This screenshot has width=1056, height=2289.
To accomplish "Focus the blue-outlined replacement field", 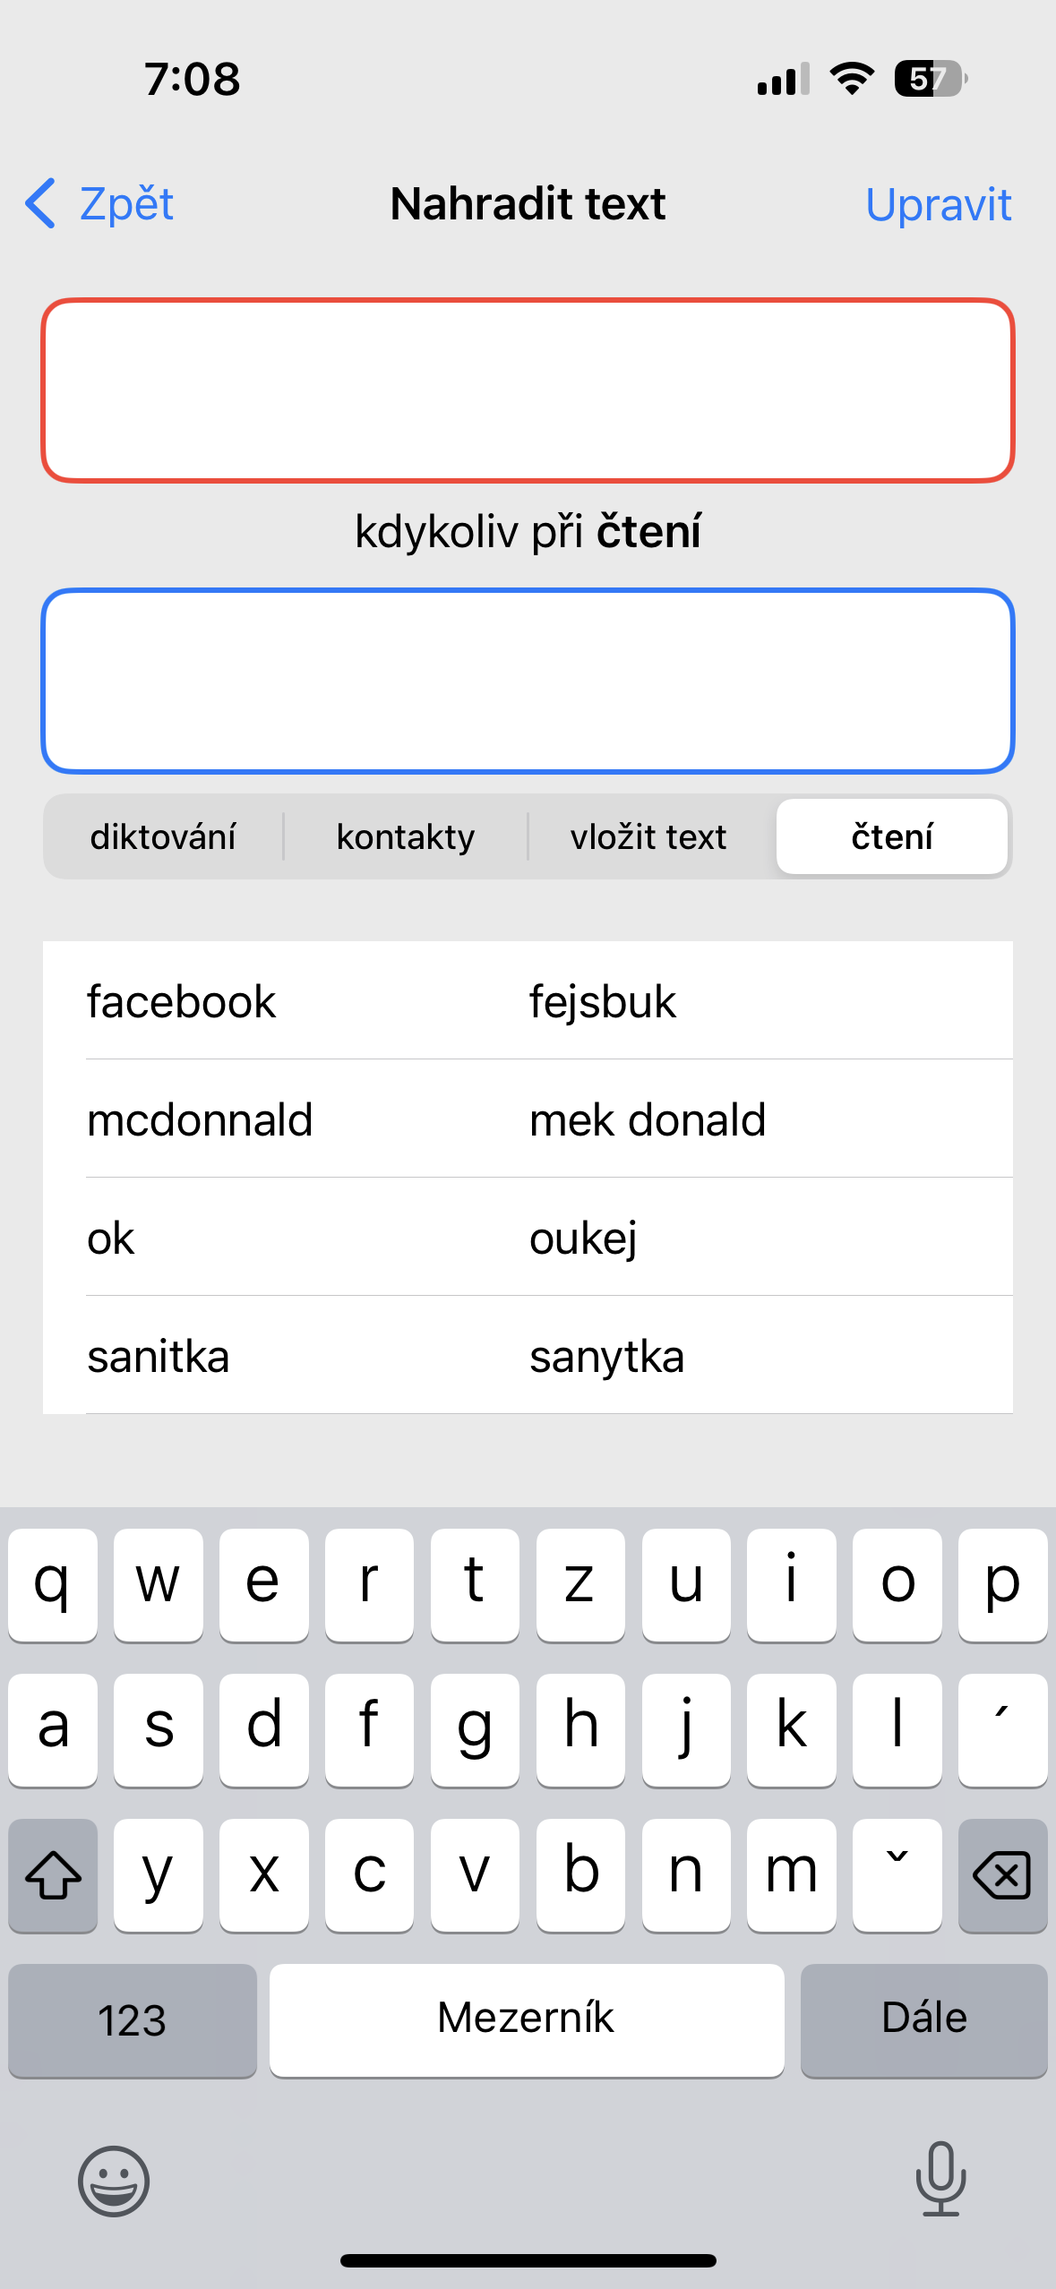I will tap(528, 681).
